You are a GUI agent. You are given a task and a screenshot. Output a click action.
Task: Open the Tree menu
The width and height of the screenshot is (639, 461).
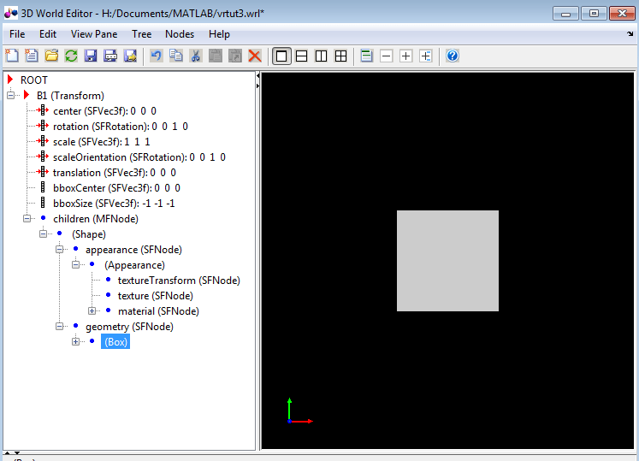[x=141, y=34]
